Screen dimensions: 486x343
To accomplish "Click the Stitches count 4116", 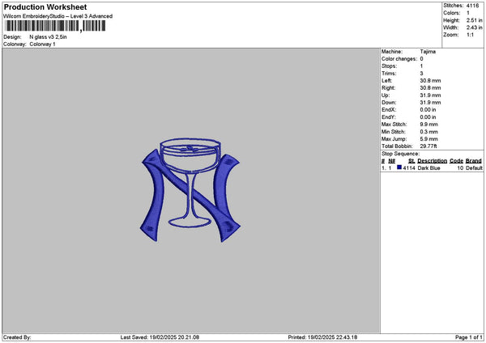I will 473,6.
